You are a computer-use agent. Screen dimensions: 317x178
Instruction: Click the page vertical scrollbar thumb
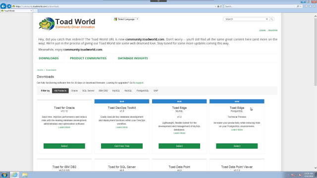coord(316,52)
